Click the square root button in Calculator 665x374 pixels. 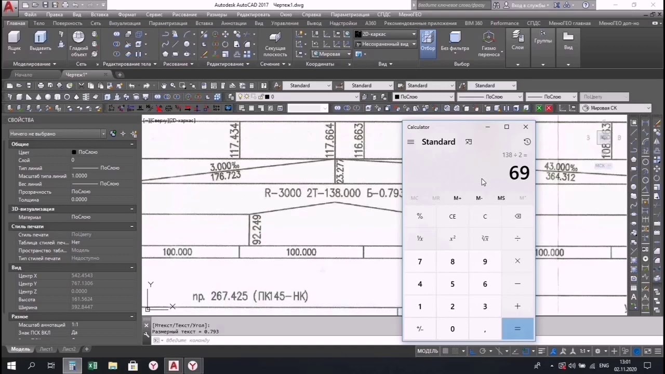[x=485, y=238]
